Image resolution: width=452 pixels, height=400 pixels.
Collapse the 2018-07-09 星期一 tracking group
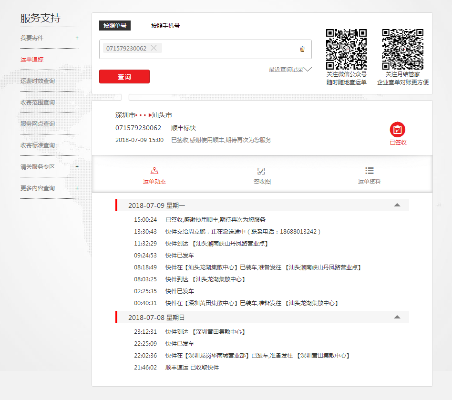click(x=397, y=205)
